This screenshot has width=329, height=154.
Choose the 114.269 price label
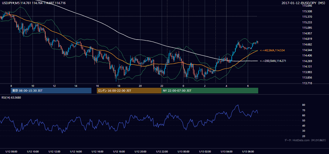point(307,61)
